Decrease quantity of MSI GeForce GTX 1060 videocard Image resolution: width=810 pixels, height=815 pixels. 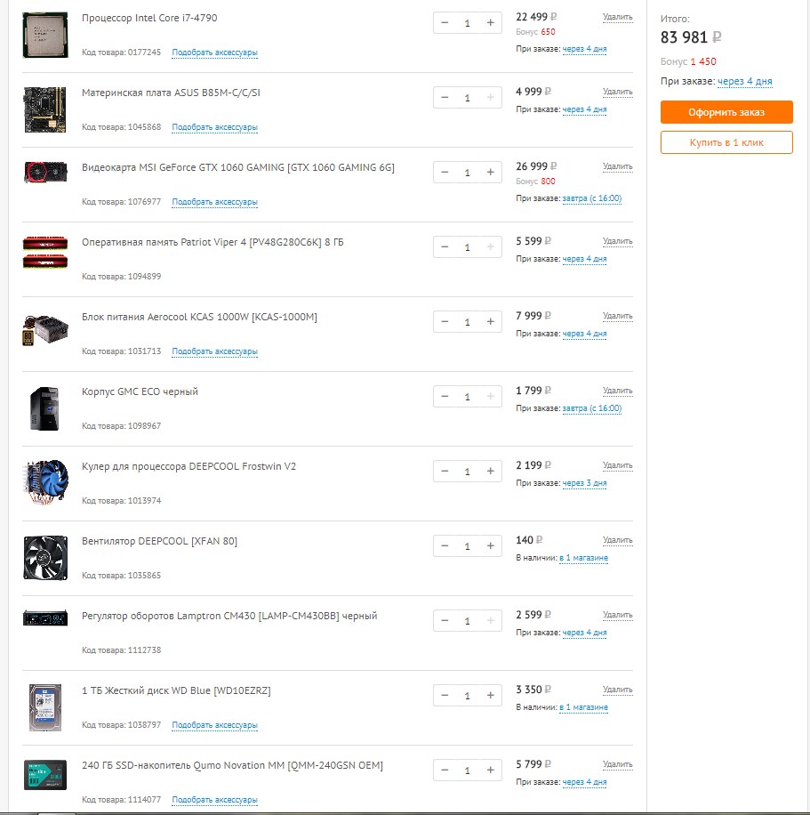445,173
